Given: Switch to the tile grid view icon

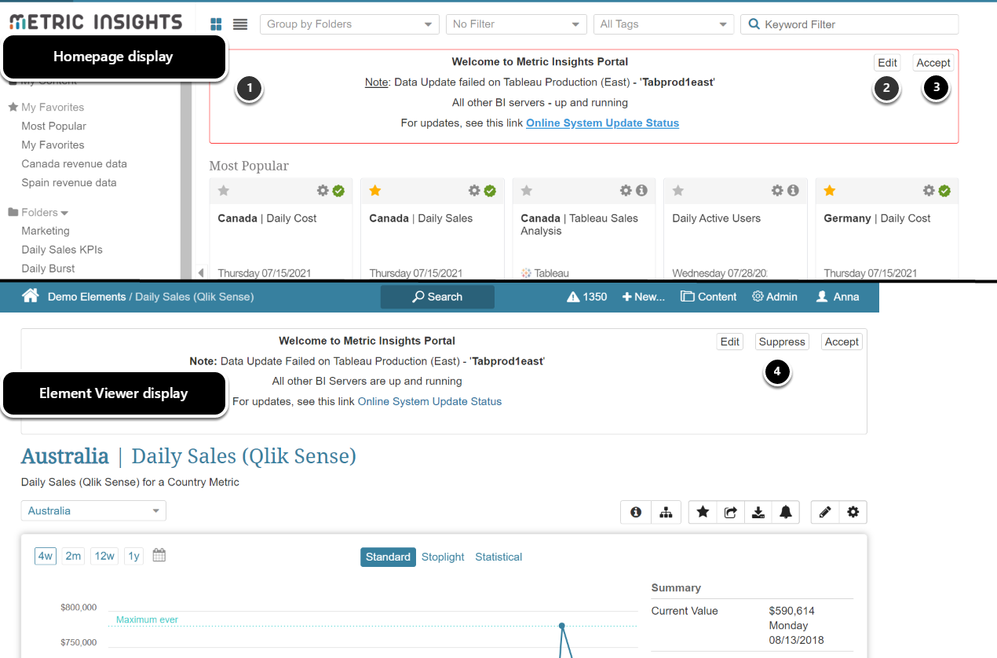Looking at the screenshot, I should click(216, 24).
